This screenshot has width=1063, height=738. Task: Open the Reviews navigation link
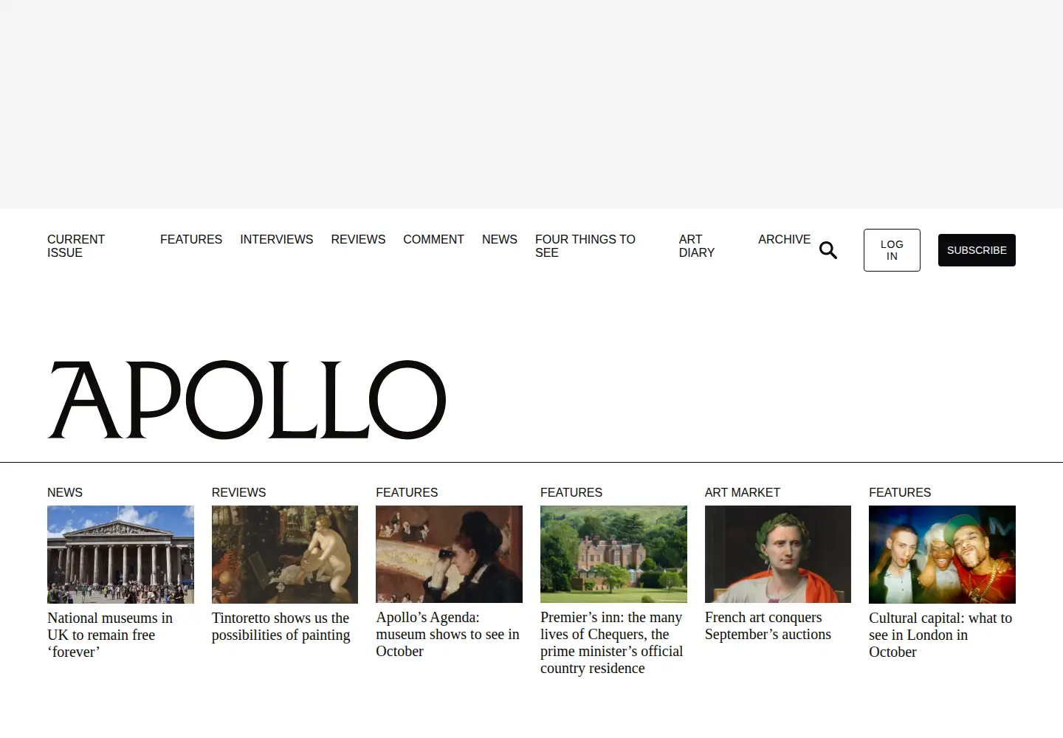(x=358, y=239)
